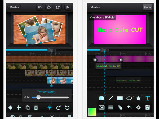Click the plus add-media icon

pyautogui.click(x=19, y=108)
